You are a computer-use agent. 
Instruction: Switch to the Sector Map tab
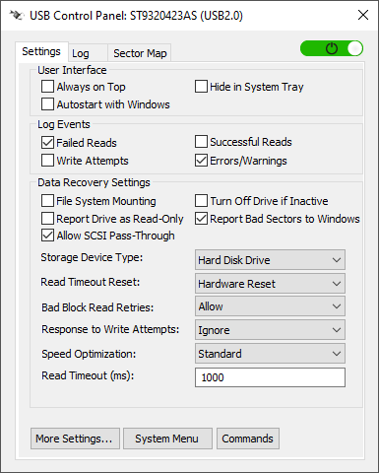140,53
